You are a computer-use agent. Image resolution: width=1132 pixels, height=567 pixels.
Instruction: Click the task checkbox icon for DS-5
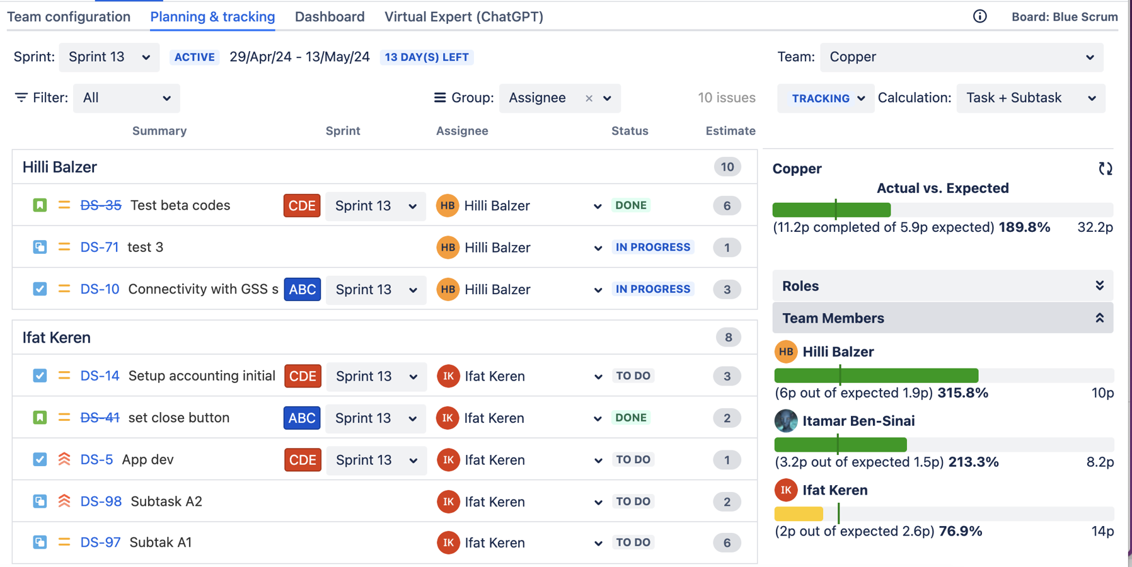[x=40, y=459]
